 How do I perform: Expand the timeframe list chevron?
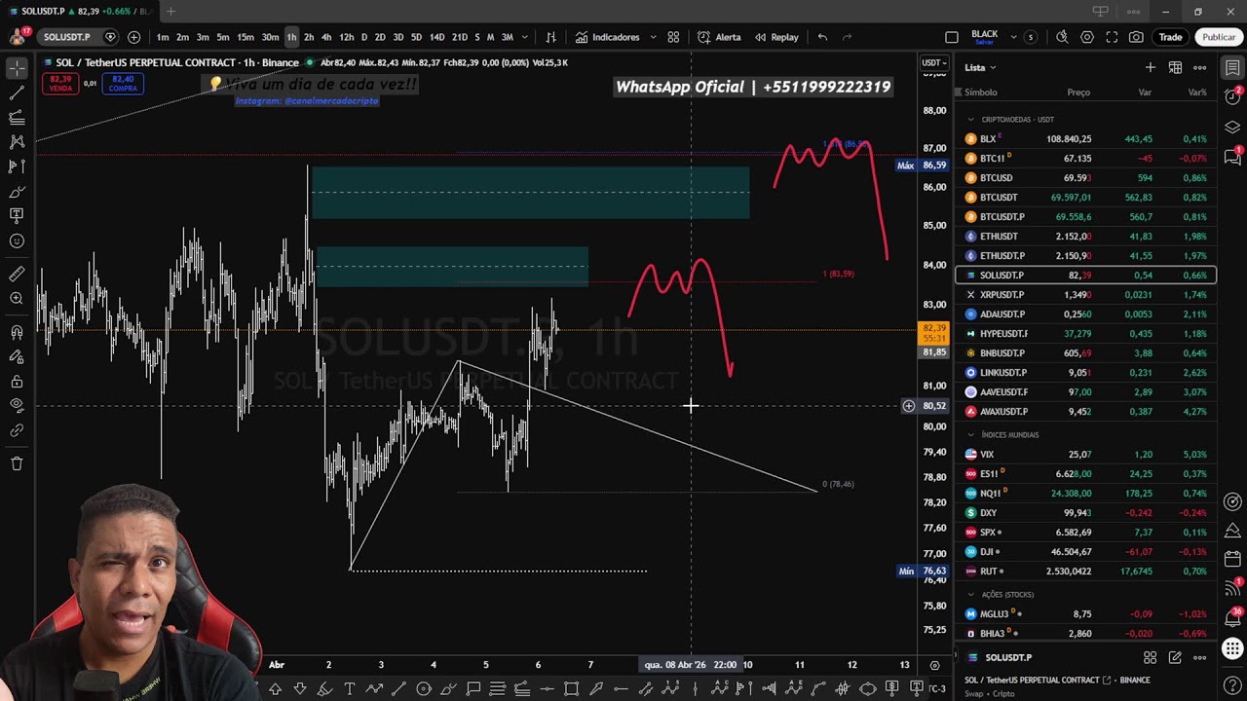(525, 37)
